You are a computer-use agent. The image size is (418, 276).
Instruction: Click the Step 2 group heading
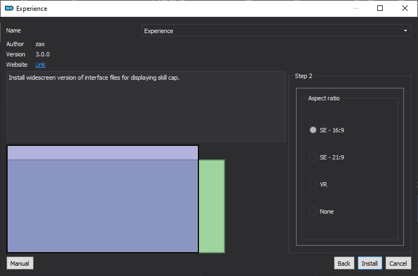click(304, 76)
